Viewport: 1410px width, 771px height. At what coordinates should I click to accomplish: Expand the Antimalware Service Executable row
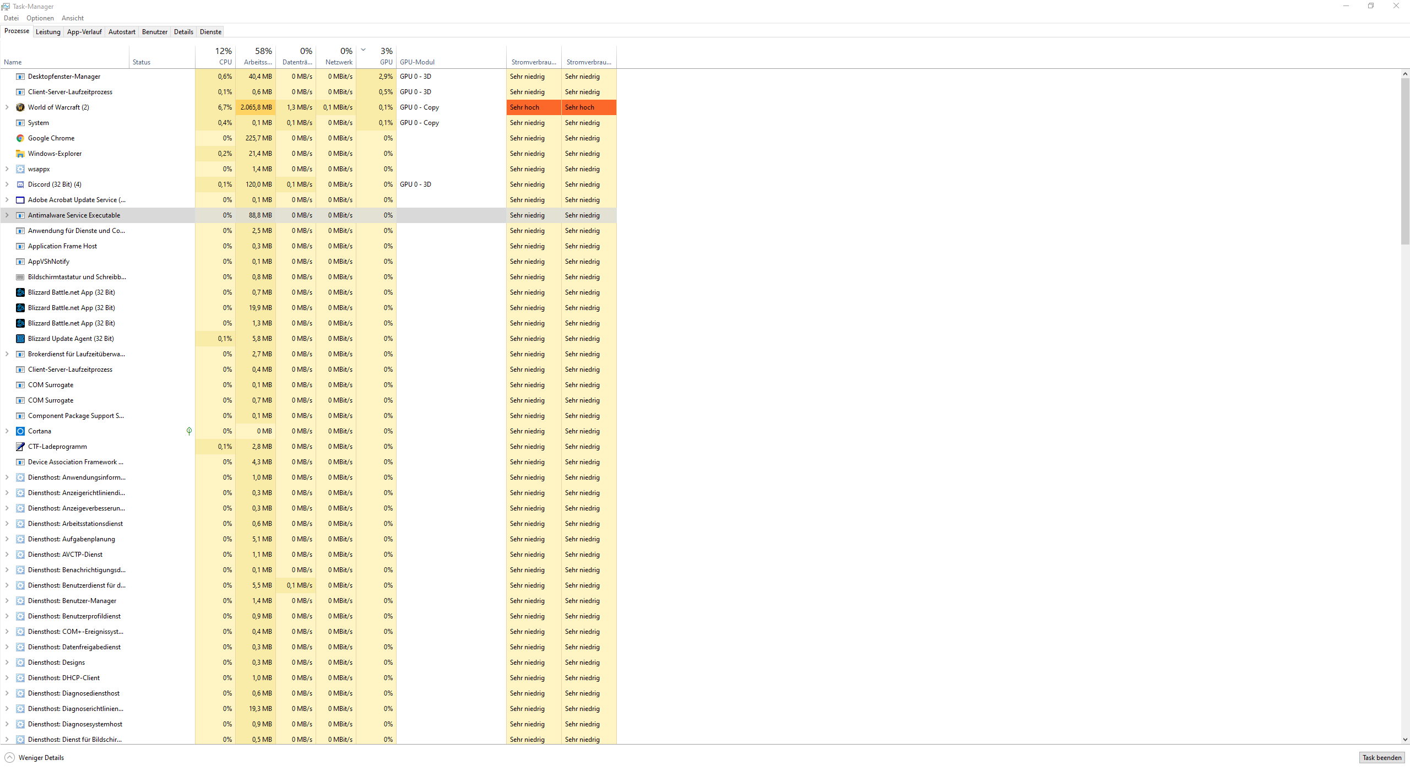point(7,215)
